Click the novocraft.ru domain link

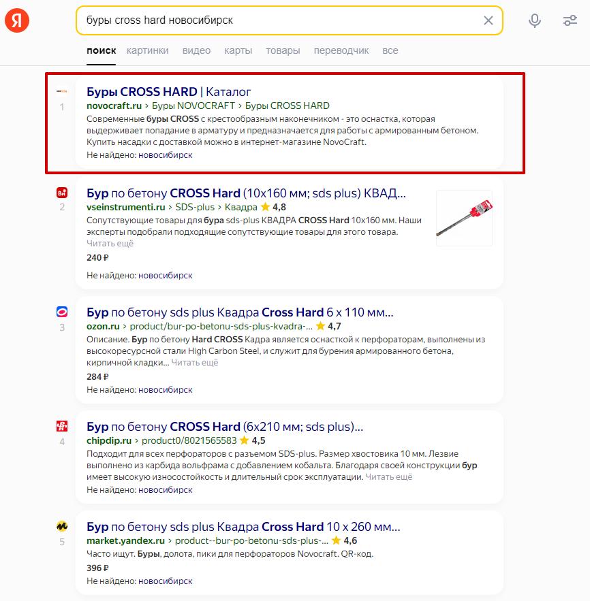[114, 105]
